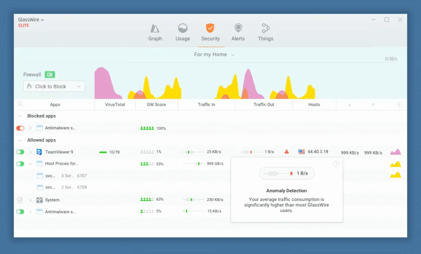Click the TeamViewer 9 app icon
Viewport: 421px width, 254px height.
[x=39, y=152]
